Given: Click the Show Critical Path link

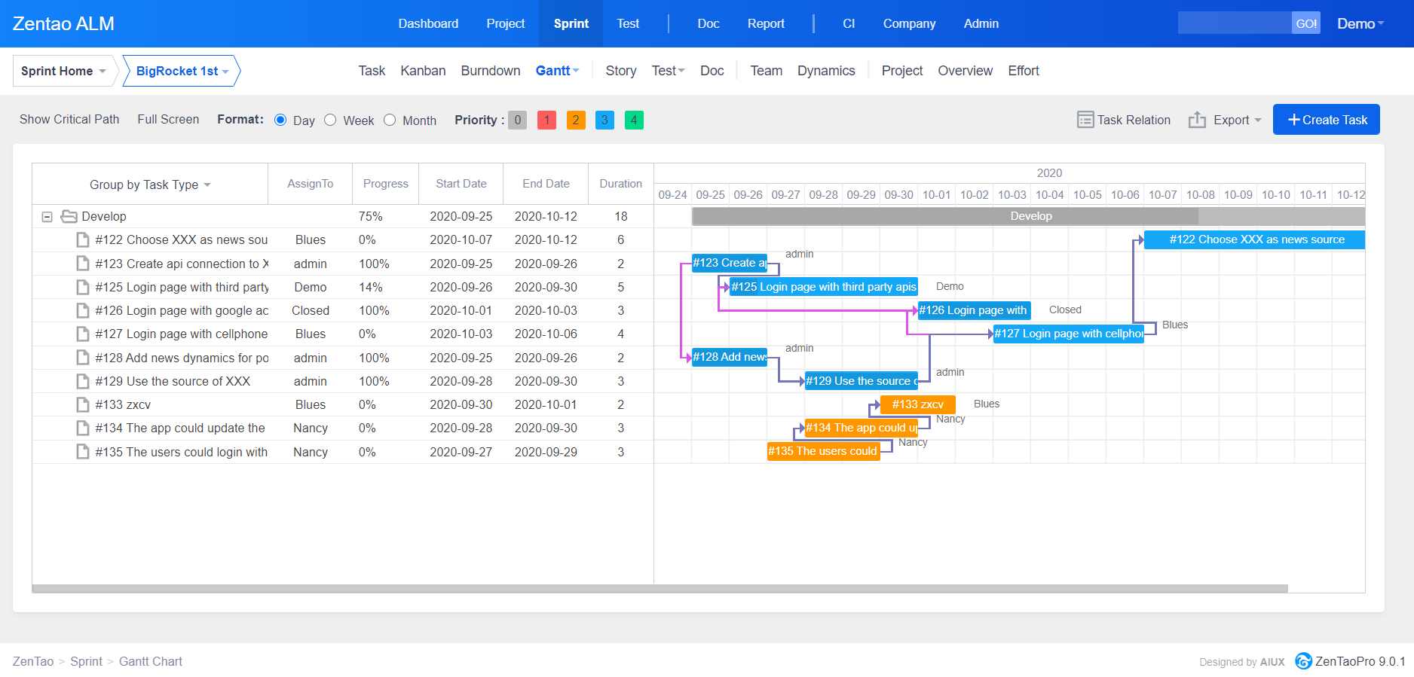Looking at the screenshot, I should (x=69, y=120).
